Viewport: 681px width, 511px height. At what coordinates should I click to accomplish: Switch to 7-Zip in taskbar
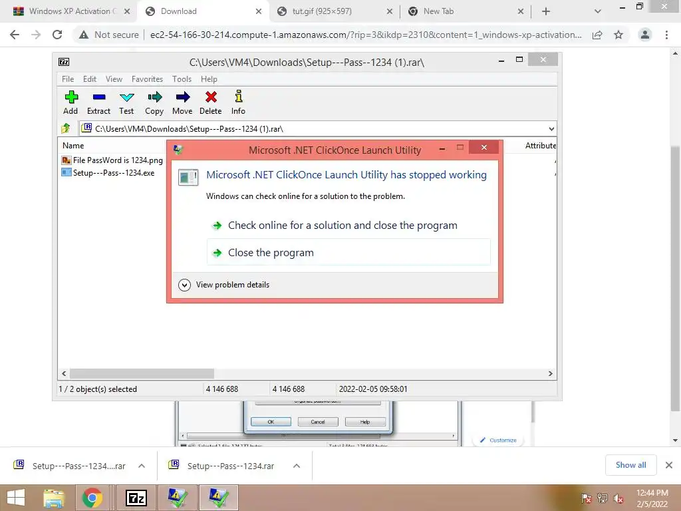(136, 498)
